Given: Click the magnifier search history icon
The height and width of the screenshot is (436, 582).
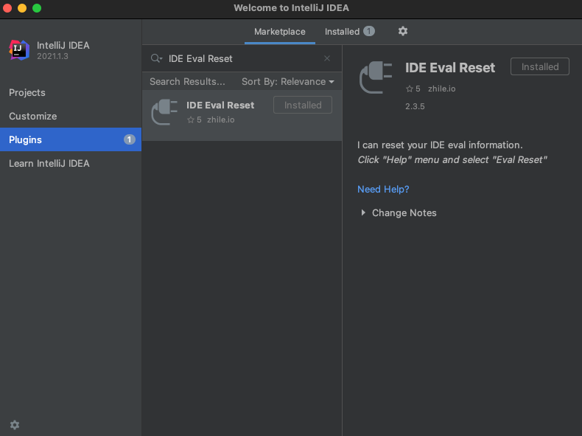Looking at the screenshot, I should coord(156,58).
